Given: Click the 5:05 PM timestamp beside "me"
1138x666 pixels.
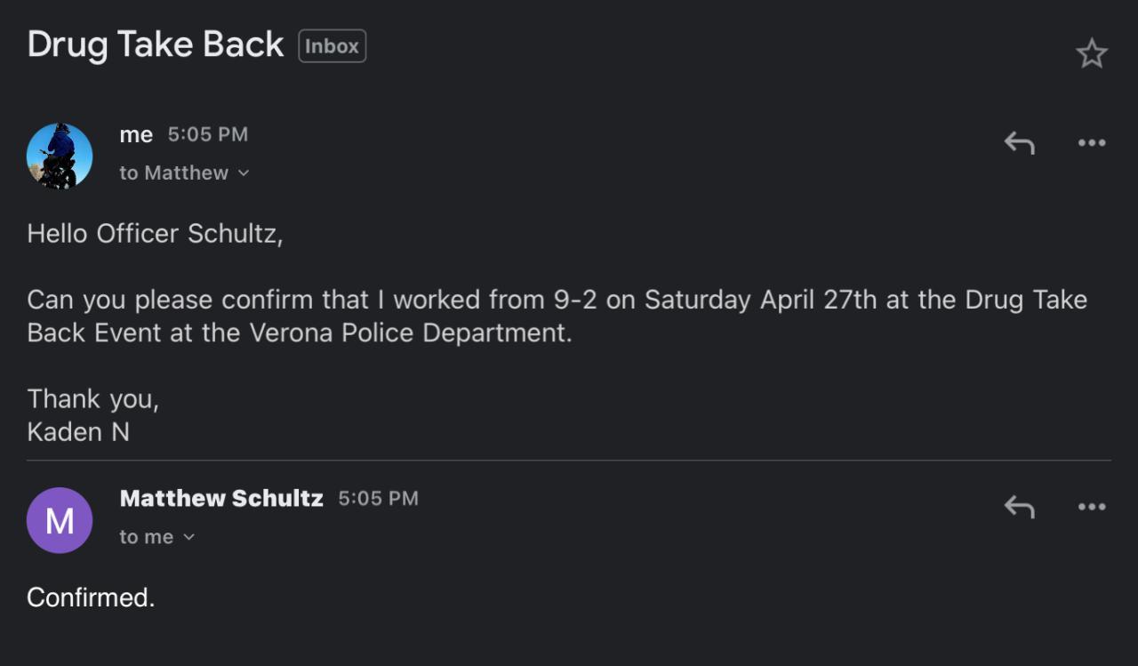Looking at the screenshot, I should 208,135.
